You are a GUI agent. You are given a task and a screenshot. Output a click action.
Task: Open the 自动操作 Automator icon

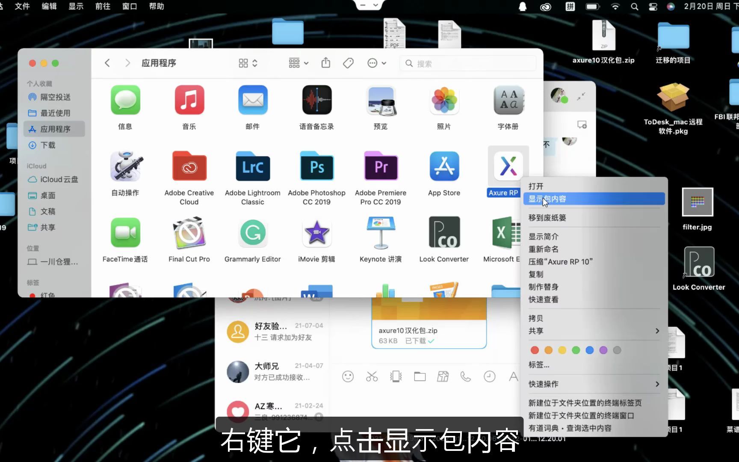pos(125,166)
